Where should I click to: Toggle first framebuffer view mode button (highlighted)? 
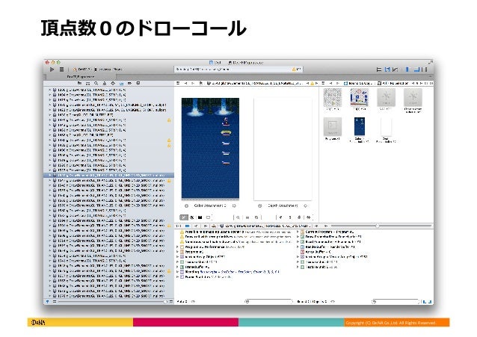click(x=184, y=217)
